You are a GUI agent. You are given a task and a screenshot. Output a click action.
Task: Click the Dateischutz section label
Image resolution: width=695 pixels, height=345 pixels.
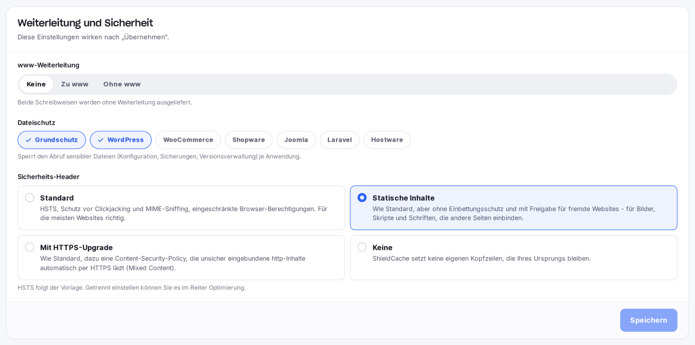pos(36,123)
